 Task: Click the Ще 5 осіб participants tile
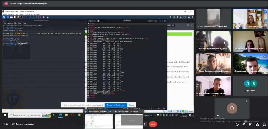coord(250,86)
